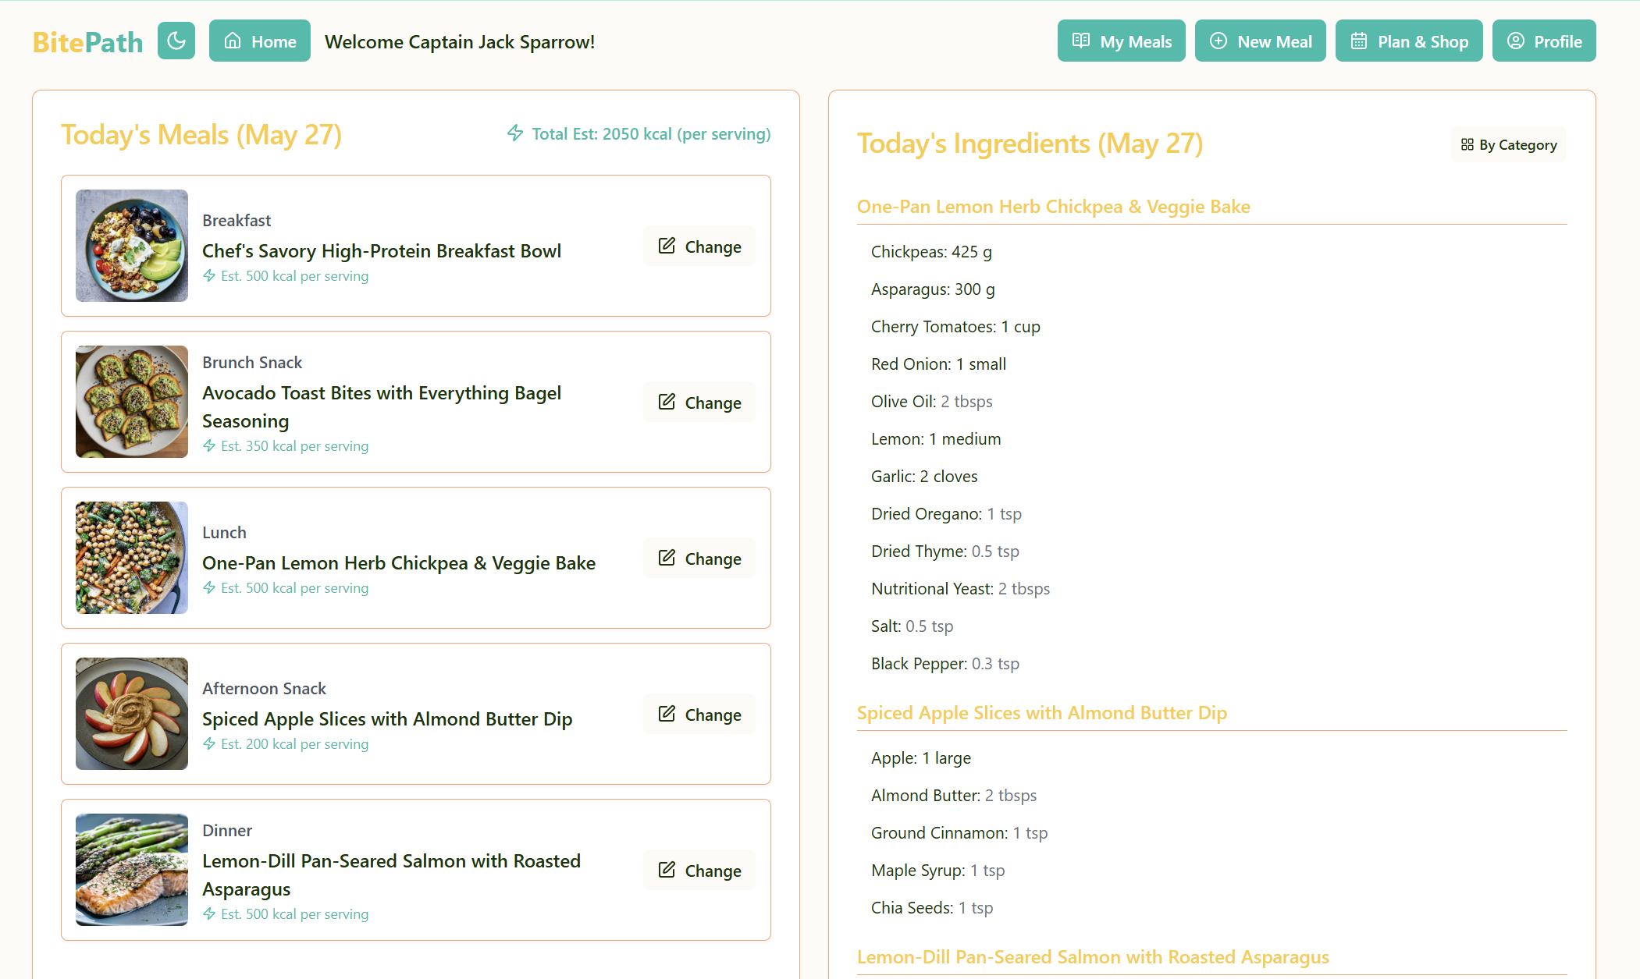Open the Profile page
This screenshot has width=1640, height=979.
[1543, 41]
